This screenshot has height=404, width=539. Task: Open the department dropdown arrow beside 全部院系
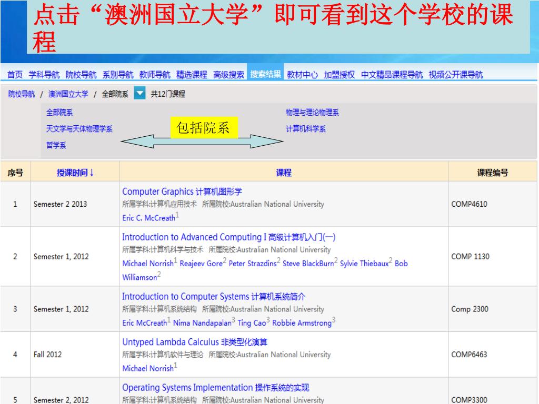tap(139, 93)
